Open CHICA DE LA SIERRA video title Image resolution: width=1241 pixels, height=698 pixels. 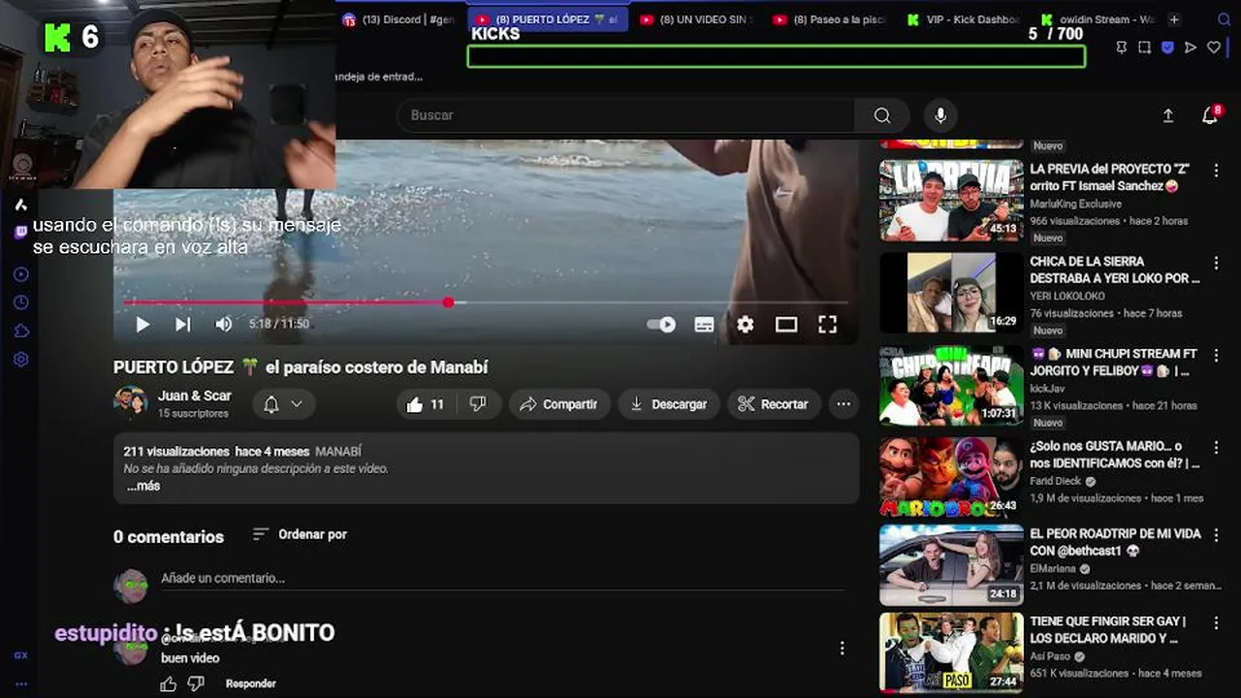(1114, 270)
